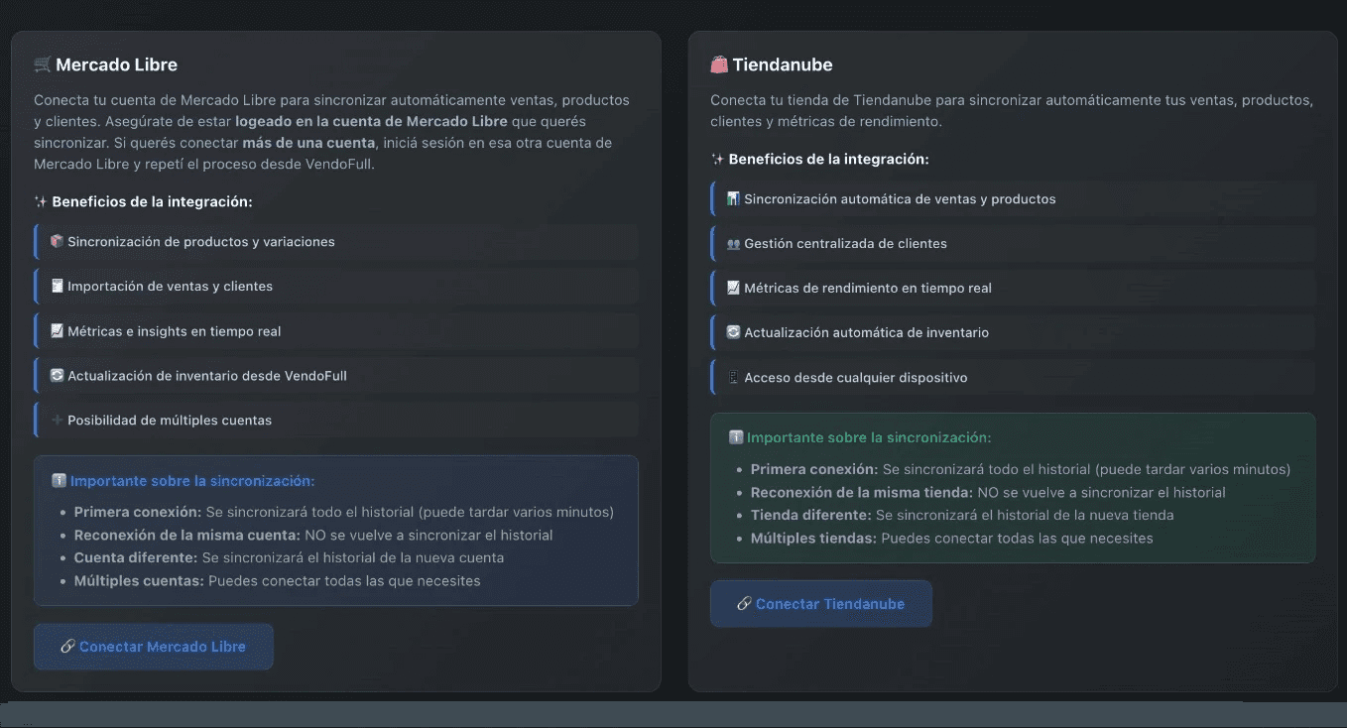Click the link icon in the Conectar Tiendanube button

click(x=744, y=604)
